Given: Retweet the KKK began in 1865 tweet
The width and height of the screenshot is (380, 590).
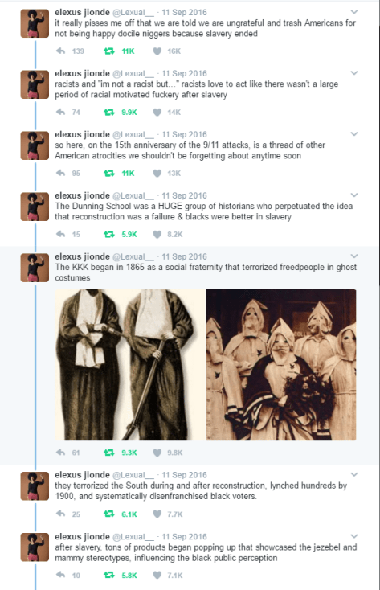Looking at the screenshot, I should coord(109,453).
